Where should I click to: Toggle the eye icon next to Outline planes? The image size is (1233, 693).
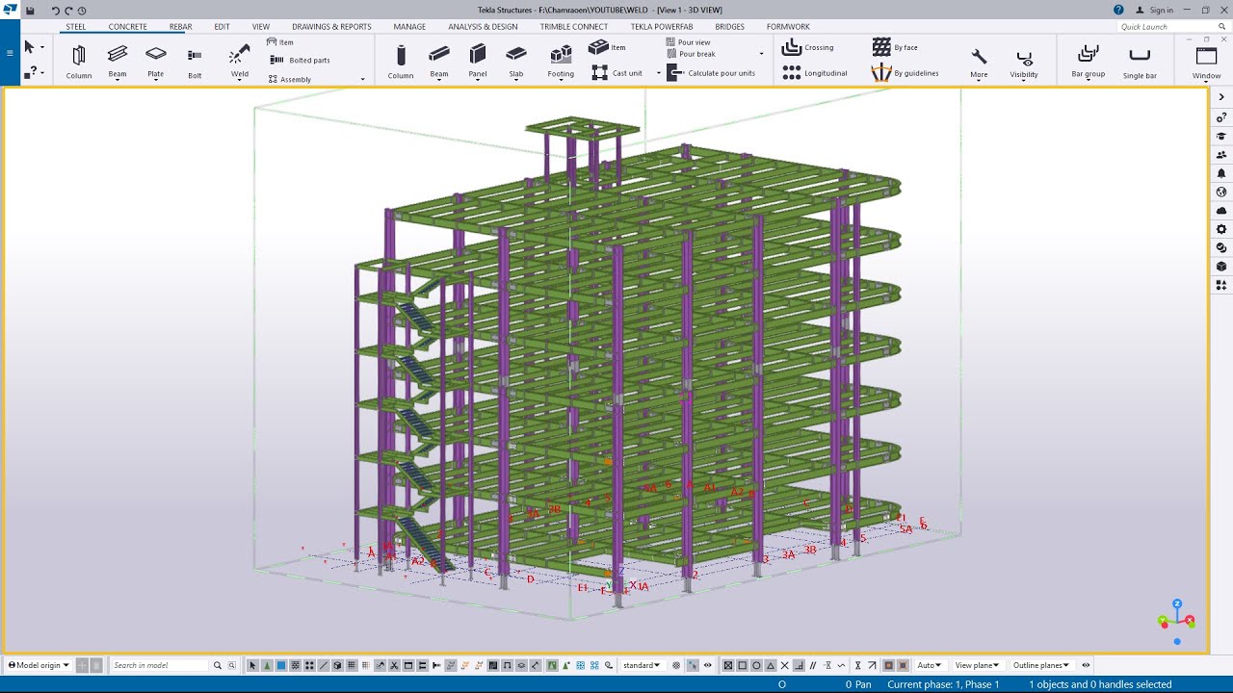[1086, 665]
